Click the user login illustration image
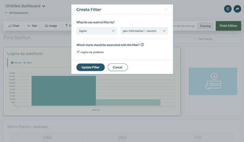 pyautogui.click(x=213, y=81)
